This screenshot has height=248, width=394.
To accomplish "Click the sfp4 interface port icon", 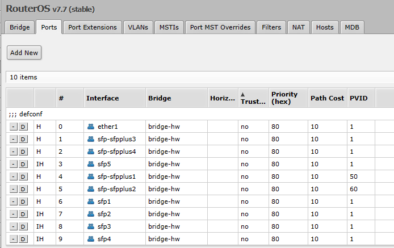I will (91, 239).
